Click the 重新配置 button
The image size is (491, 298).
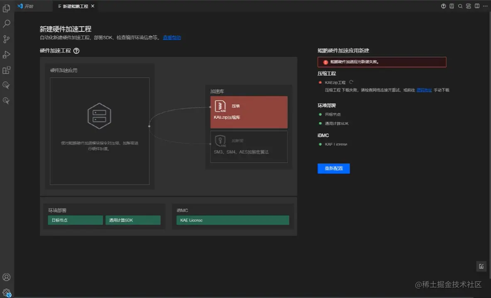(334, 168)
